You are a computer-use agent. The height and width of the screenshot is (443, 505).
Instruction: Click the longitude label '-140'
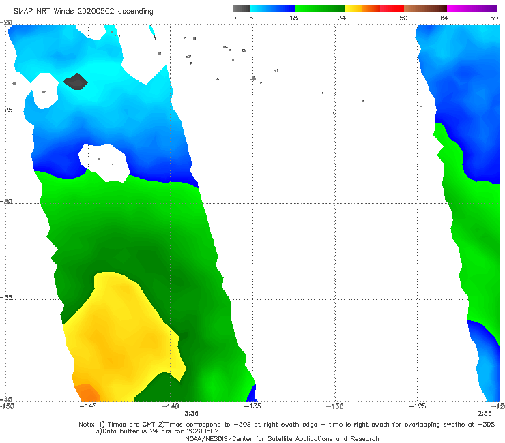tap(170, 406)
